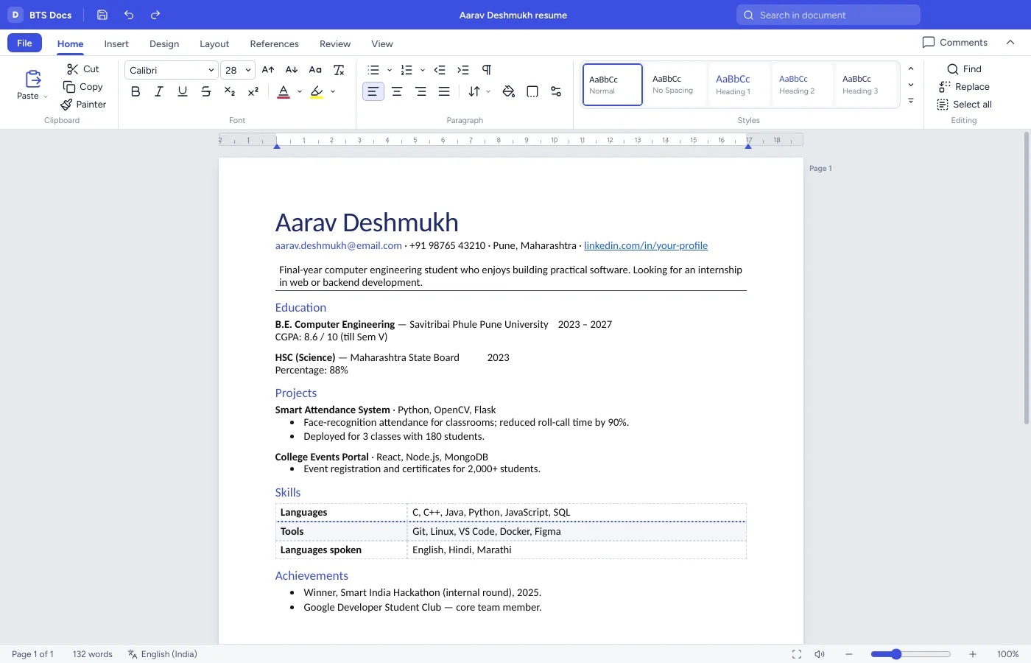Open the Comments panel
This screenshot has width=1031, height=663.
tap(955, 43)
